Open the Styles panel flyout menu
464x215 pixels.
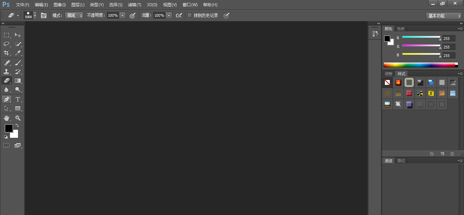pos(460,74)
